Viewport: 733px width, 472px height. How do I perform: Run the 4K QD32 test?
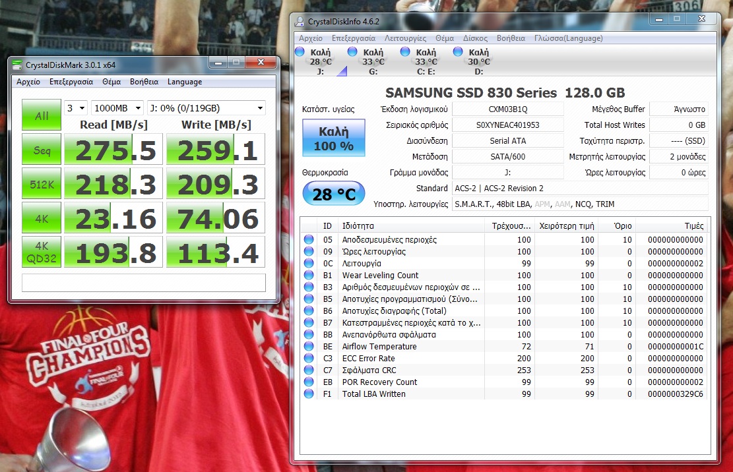(x=42, y=252)
